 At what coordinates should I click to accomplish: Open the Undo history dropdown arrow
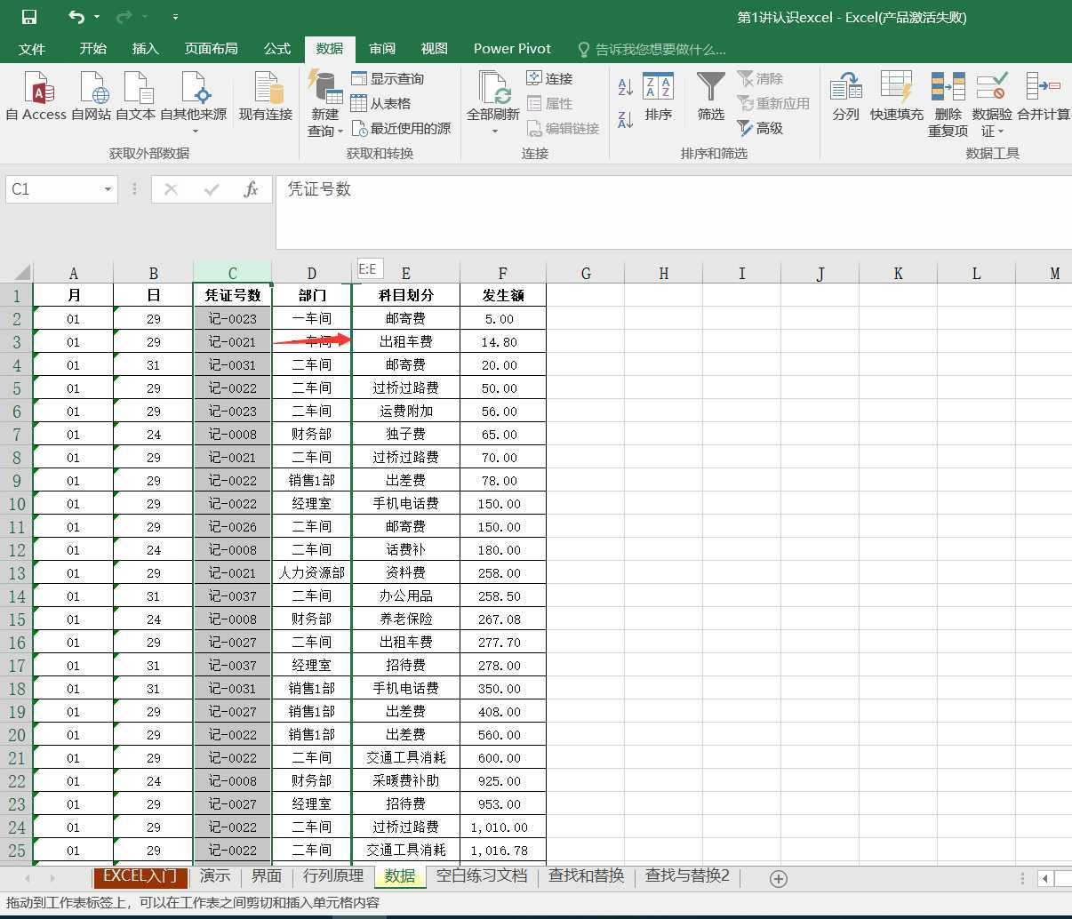tap(97, 17)
